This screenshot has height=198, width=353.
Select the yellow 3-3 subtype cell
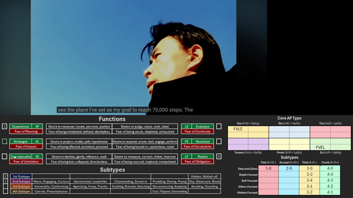(309, 174)
